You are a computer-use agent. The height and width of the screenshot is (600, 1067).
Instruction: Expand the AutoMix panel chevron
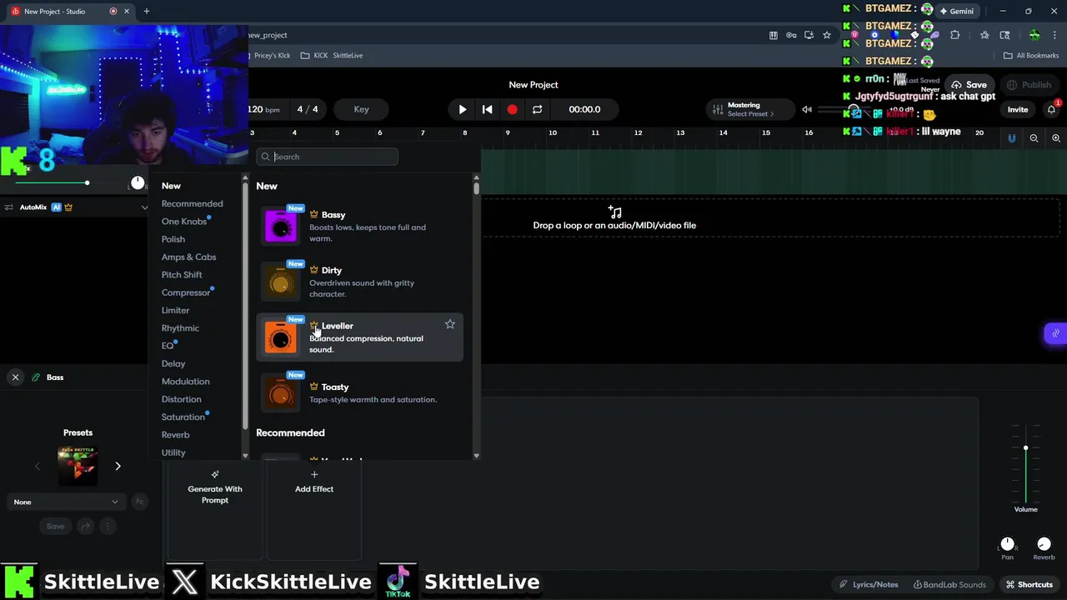pos(144,207)
